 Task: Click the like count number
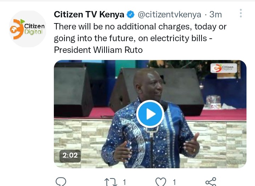[x=174, y=182]
